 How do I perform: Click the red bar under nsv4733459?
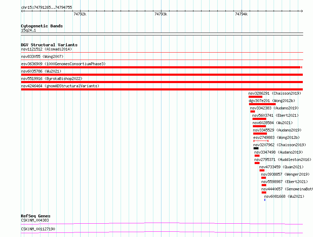262,170
